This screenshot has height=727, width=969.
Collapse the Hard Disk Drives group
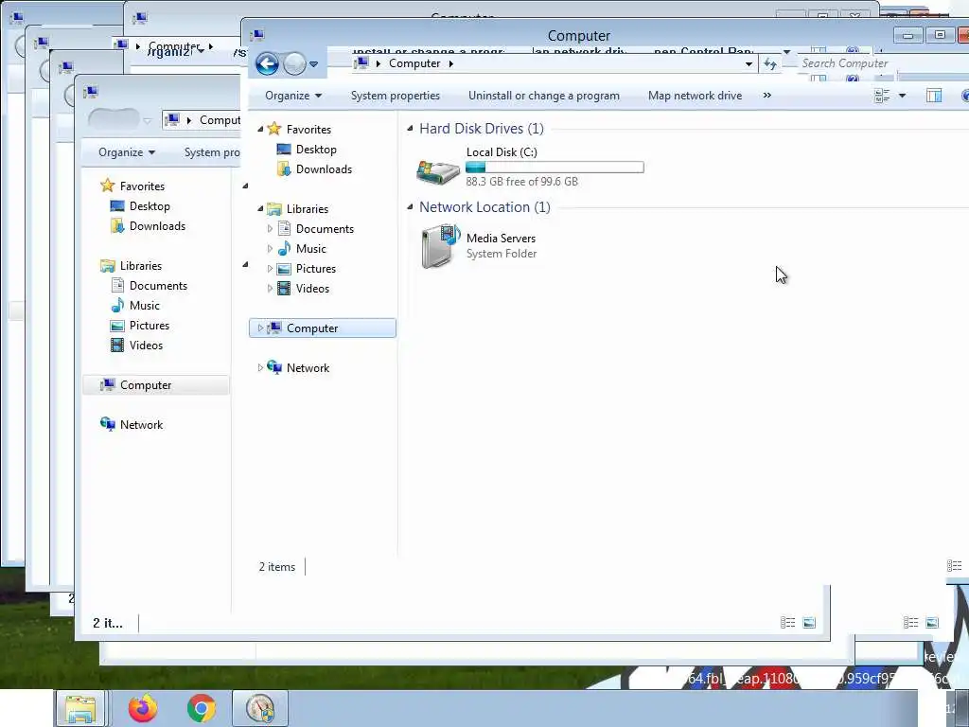[410, 129]
